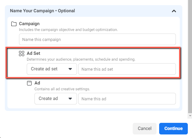
Task: Click the Campaign folder icon
Action: tap(14, 24)
